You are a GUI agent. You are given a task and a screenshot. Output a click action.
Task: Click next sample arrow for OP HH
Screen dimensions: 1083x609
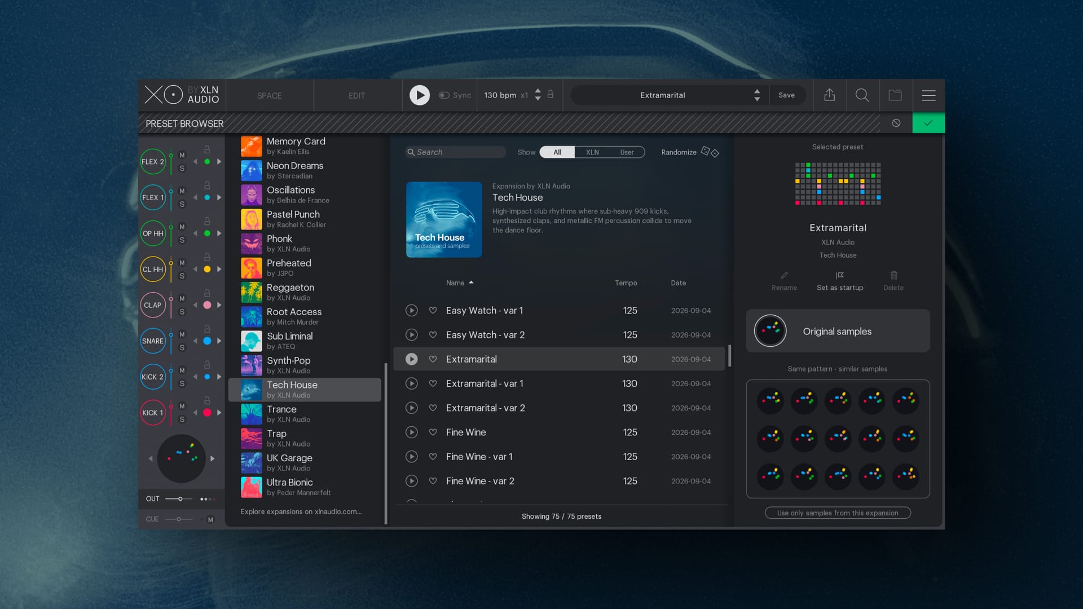(x=219, y=233)
